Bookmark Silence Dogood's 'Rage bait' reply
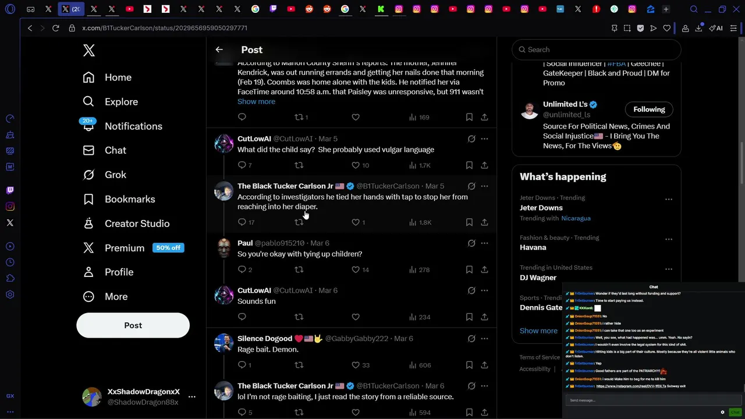 tap(469, 365)
